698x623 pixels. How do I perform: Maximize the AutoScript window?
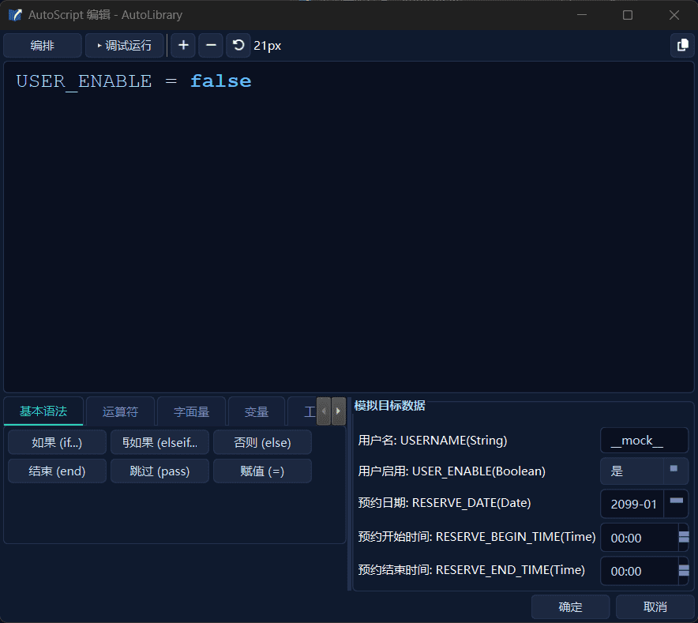point(628,15)
